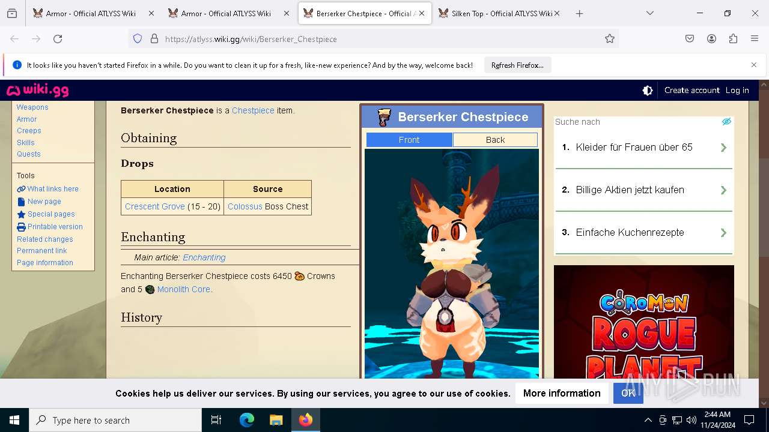Open Kleider für Frauen über 65 ad
This screenshot has height=432, width=769.
[x=644, y=148]
